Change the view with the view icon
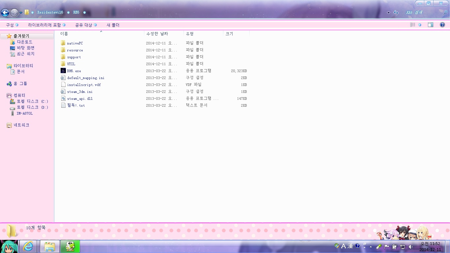 click(x=412, y=25)
